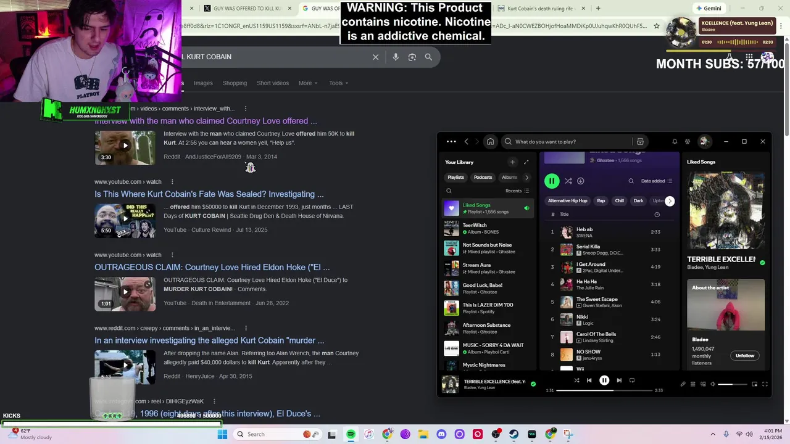Screen dimensions: 790x444
Task: Open a new Chrome tab
Action: coord(598,8)
